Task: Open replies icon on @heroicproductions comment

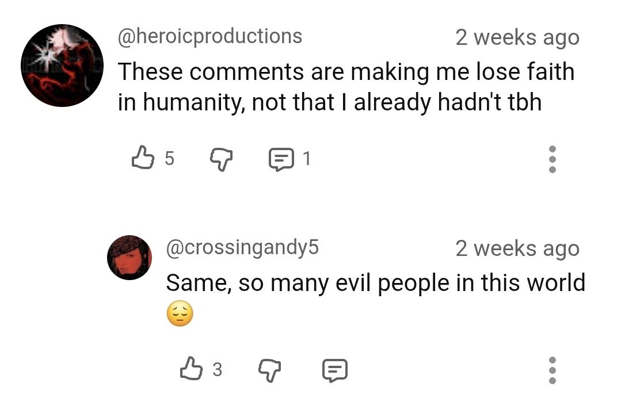Action: click(281, 158)
